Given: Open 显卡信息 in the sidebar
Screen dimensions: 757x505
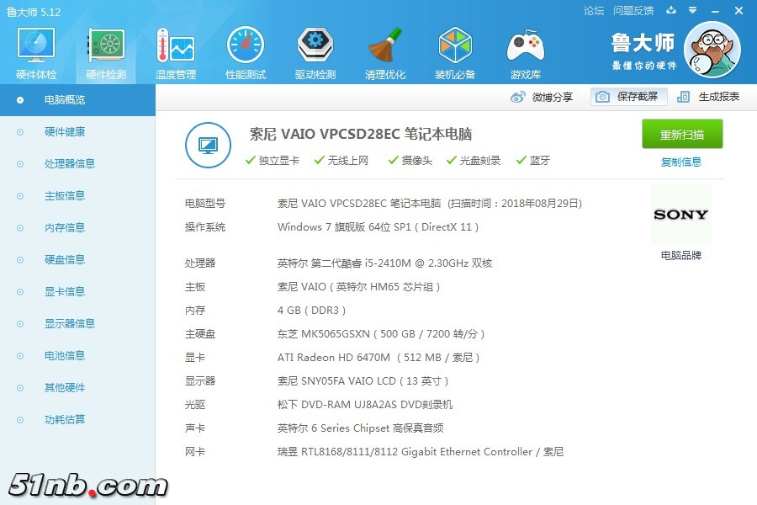Looking at the screenshot, I should click(x=65, y=292).
